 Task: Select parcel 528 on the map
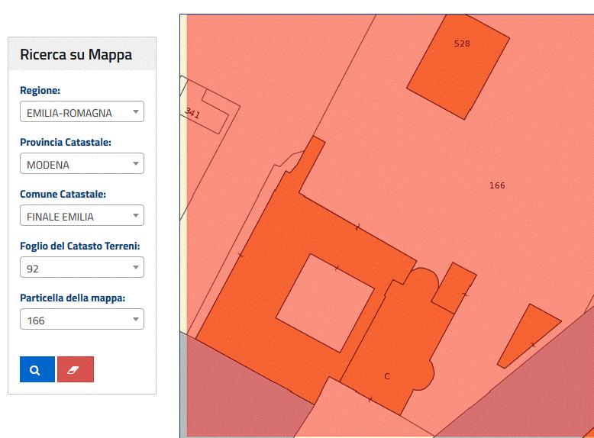point(459,65)
